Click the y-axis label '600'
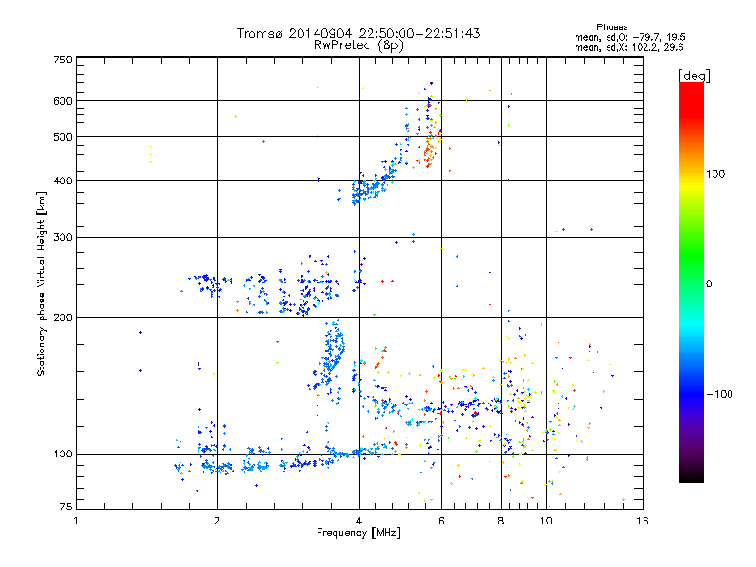This screenshot has width=756, height=567. click(x=62, y=101)
